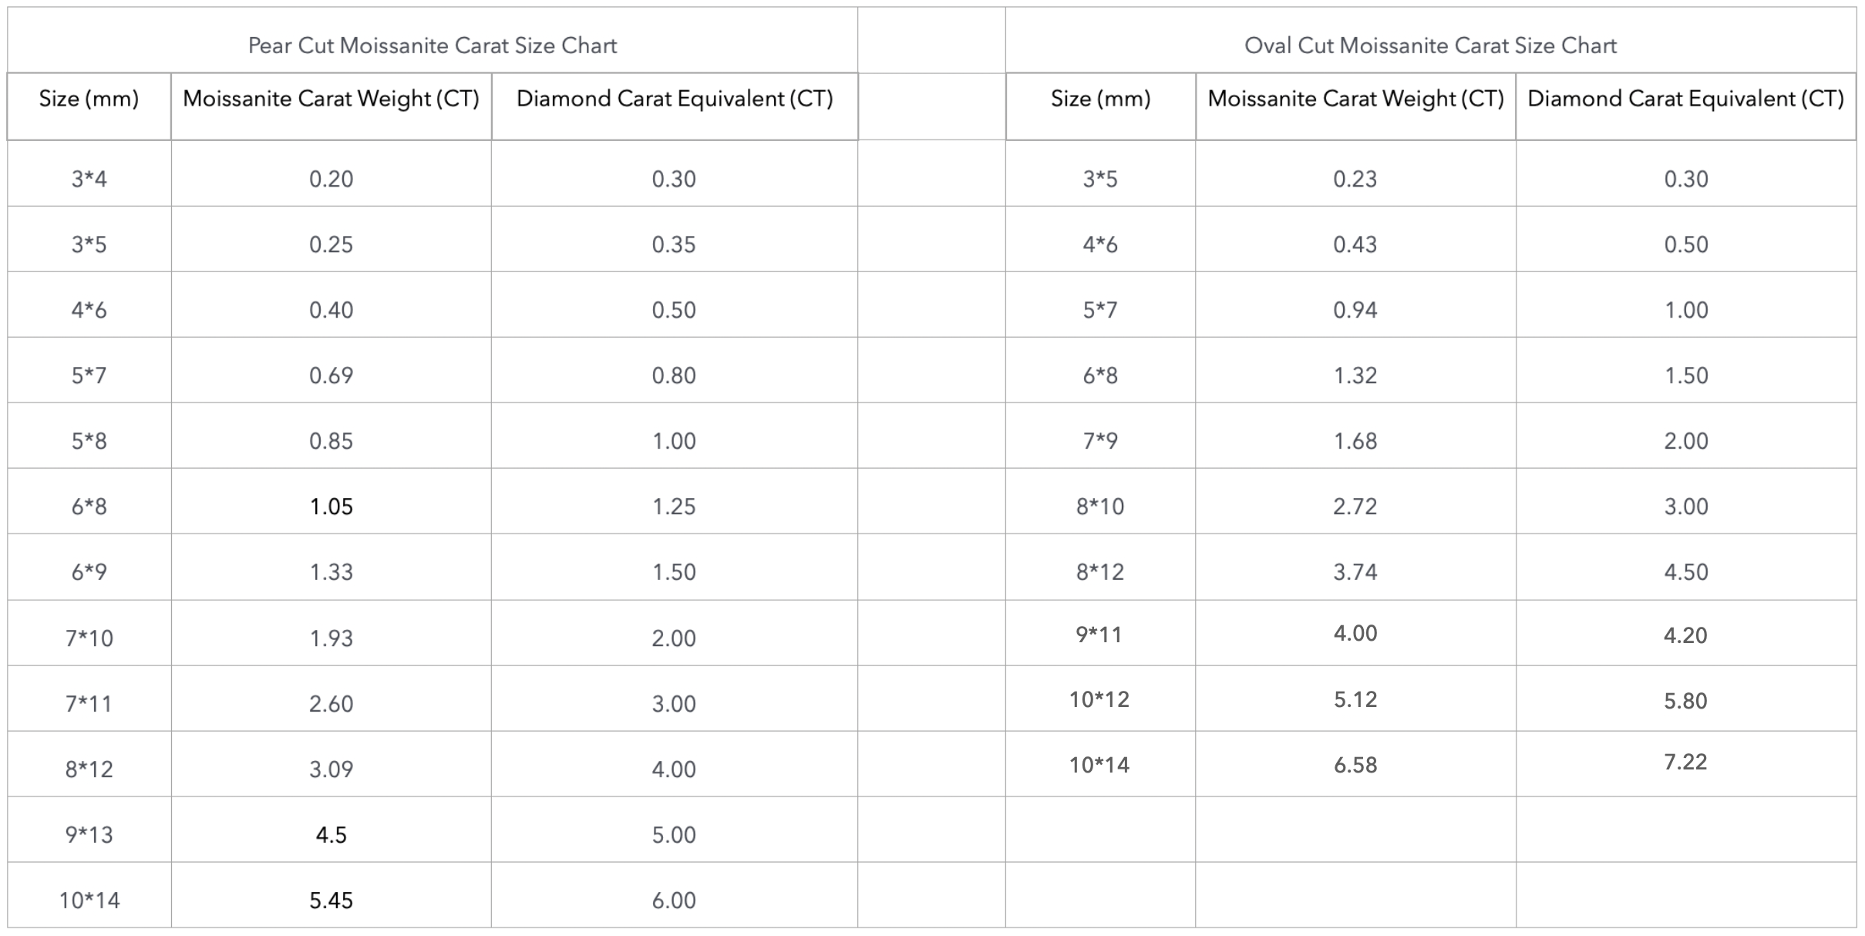The image size is (1865, 936).
Task: Select the 9*13 size cell
Action: tap(89, 835)
